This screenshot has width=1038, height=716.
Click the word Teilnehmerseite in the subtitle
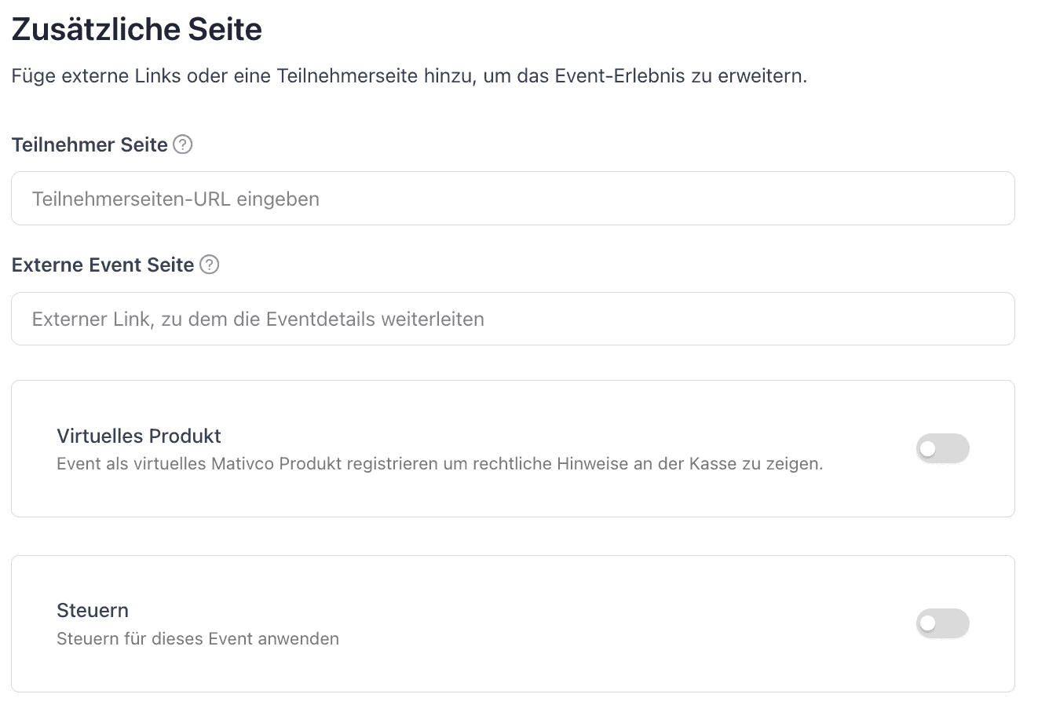point(334,77)
